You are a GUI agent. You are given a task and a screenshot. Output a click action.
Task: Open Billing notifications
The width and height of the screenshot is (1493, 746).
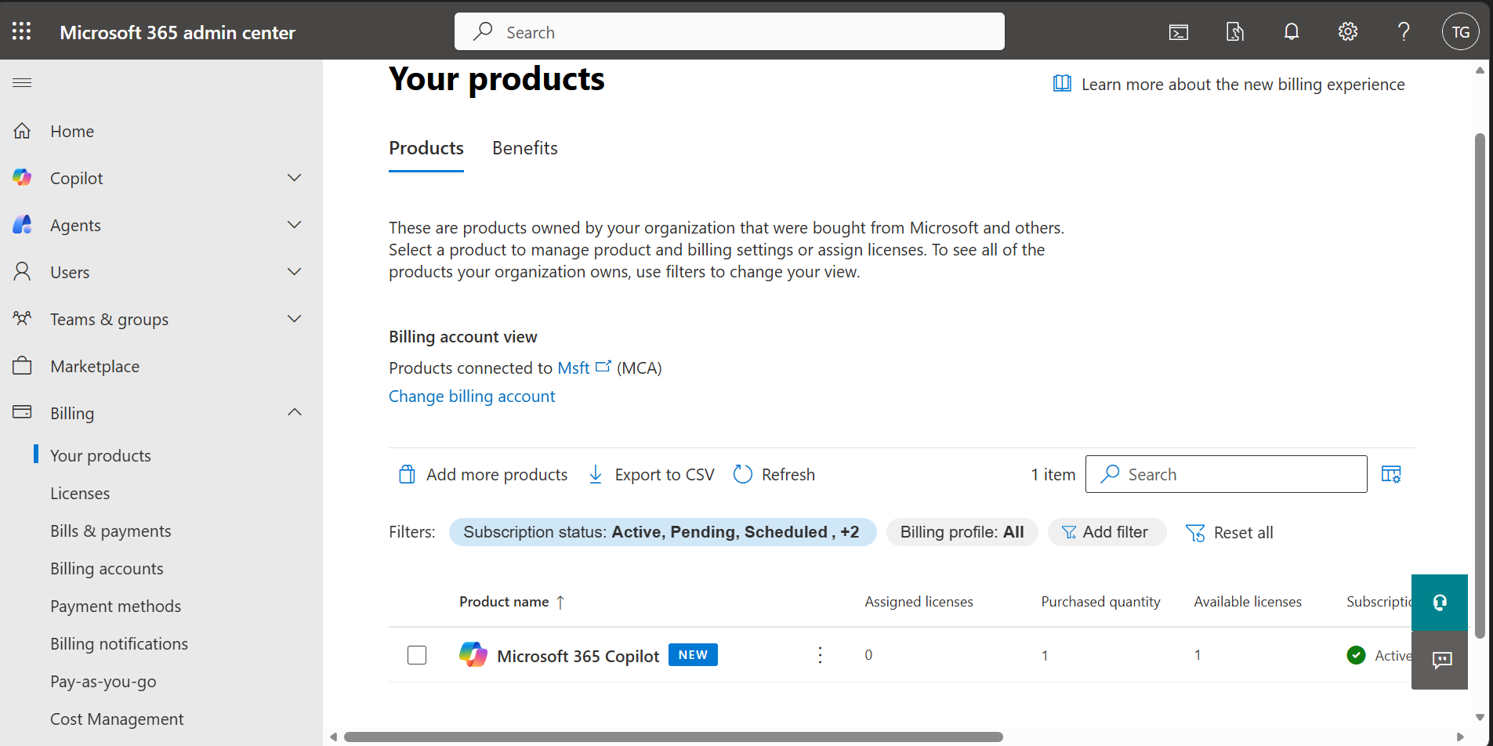(x=119, y=643)
